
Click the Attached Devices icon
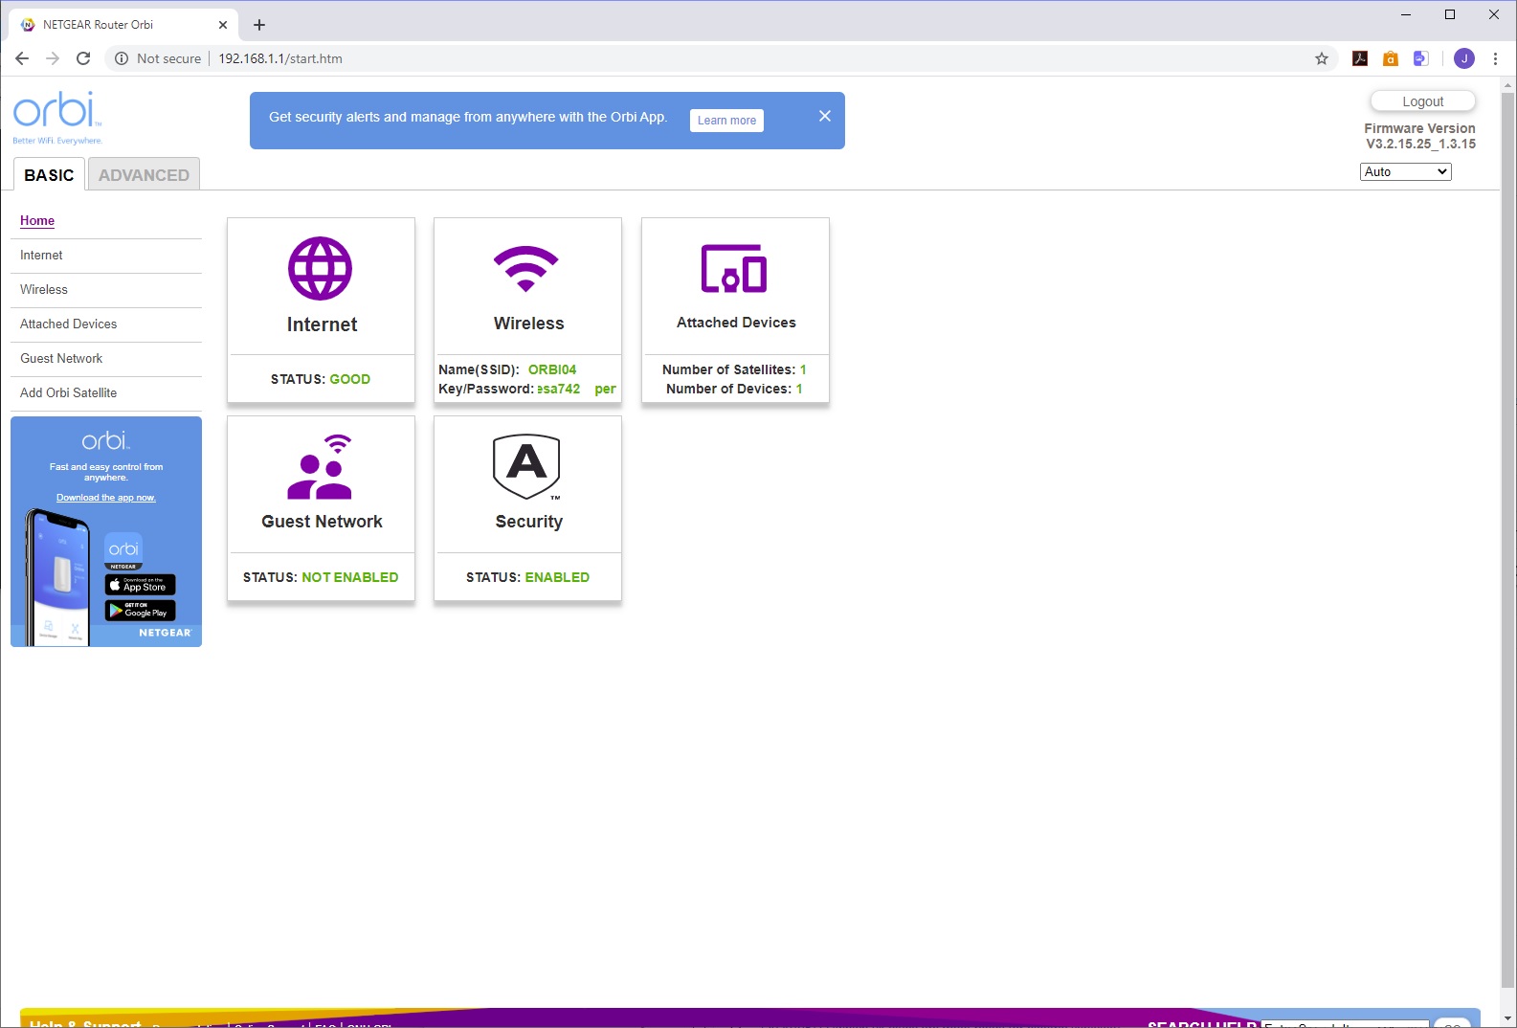[x=734, y=268]
